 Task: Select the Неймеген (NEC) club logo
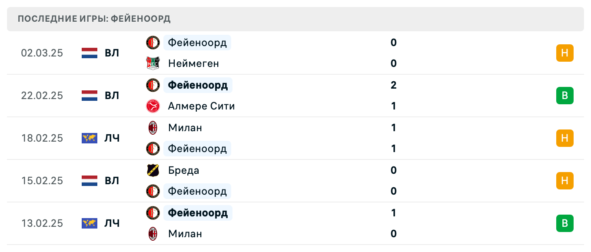coord(153,63)
